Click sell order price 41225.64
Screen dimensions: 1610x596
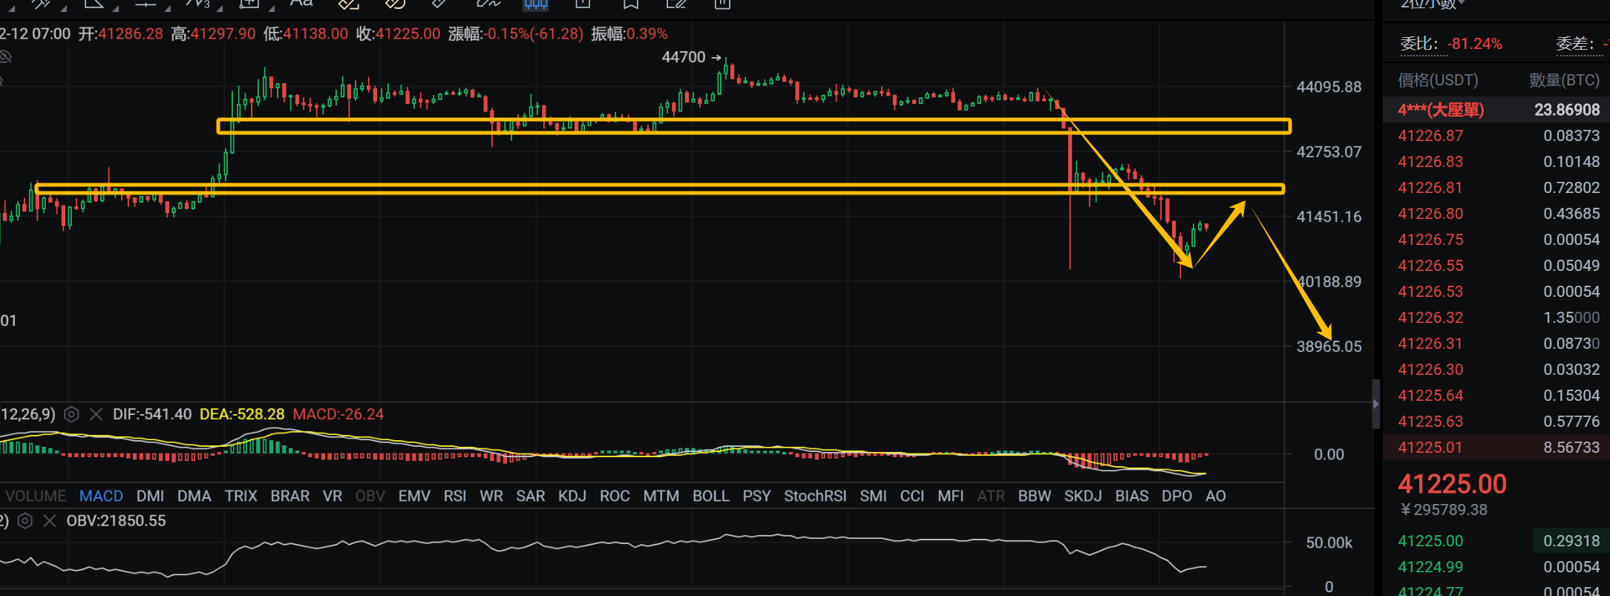pyautogui.click(x=1430, y=396)
